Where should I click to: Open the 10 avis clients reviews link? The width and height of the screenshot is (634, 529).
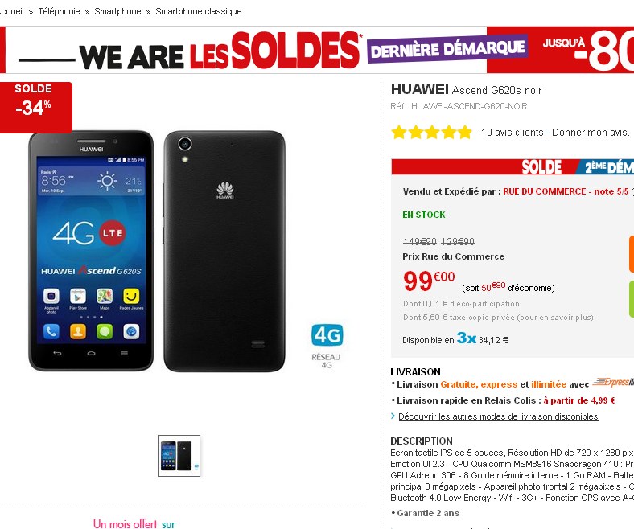512,132
